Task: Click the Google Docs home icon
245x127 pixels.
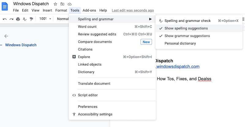Action: (x=5, y=7)
